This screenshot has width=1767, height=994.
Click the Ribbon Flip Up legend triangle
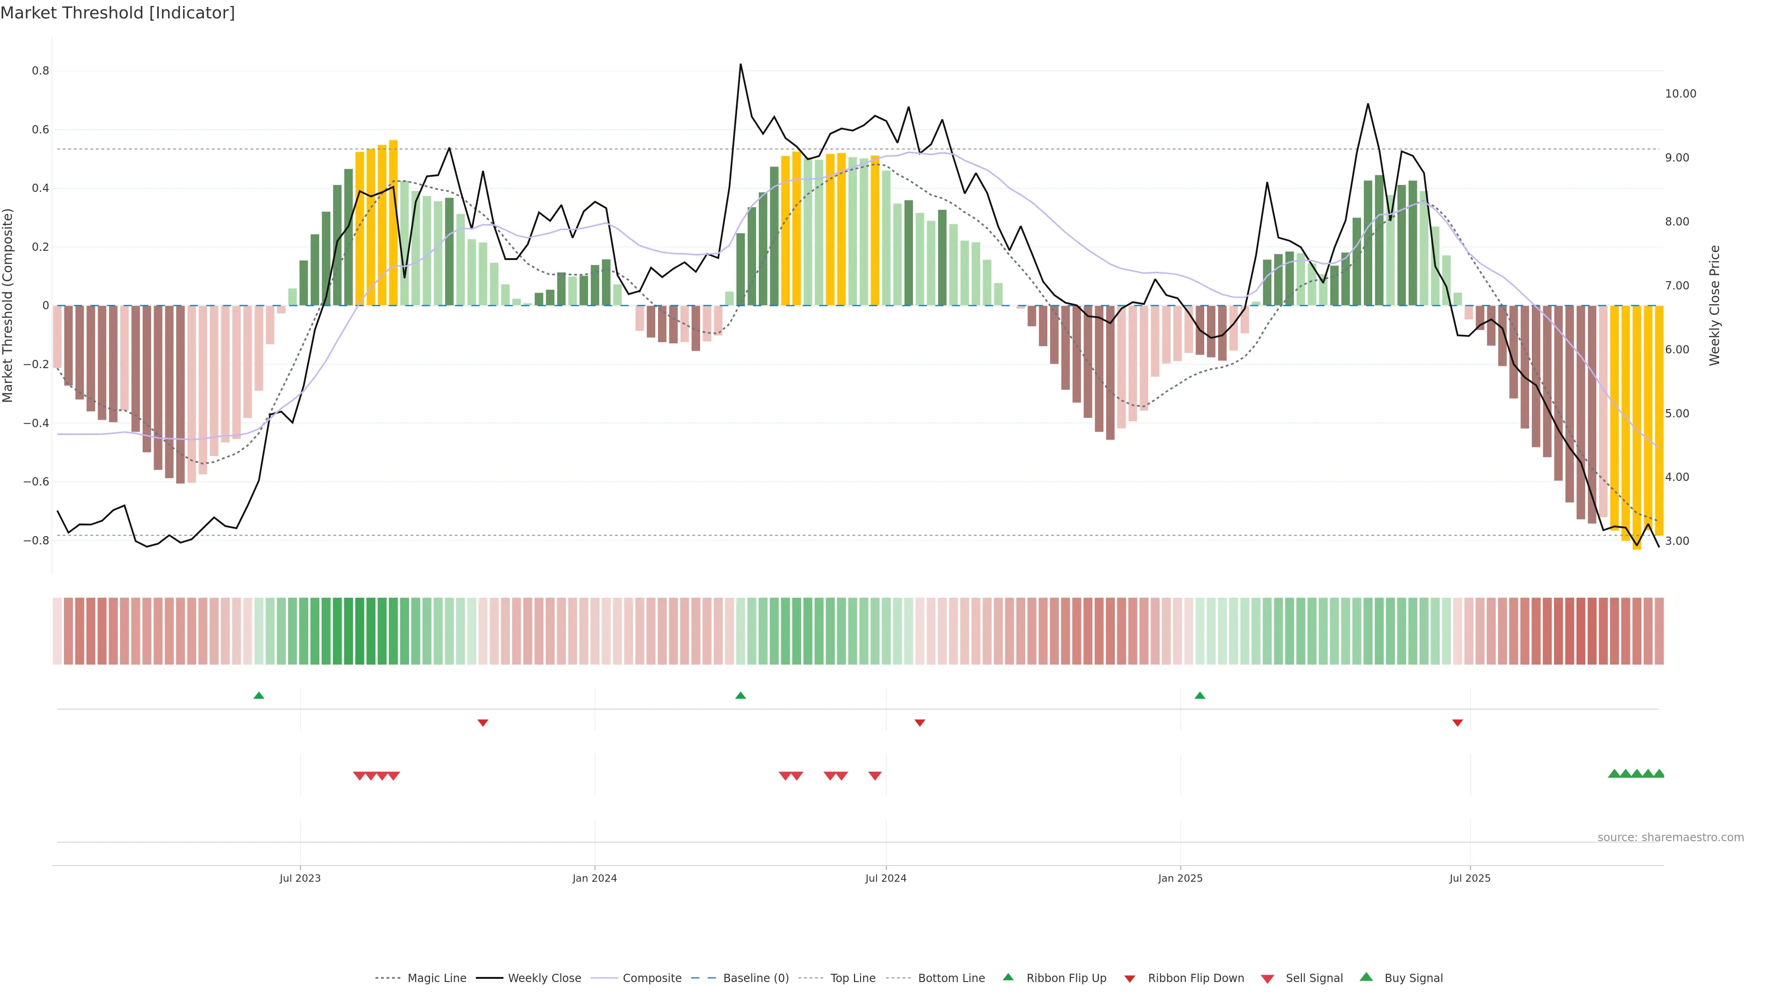point(1008,977)
